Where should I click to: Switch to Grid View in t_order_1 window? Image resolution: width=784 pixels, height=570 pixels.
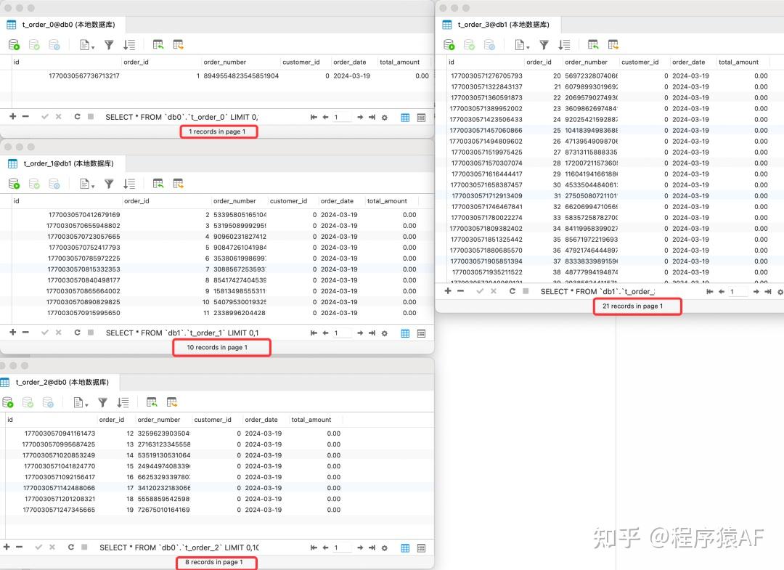tap(405, 333)
